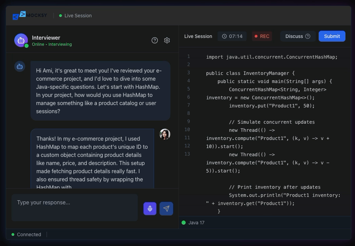Open the session timer showing 07:14
The image size is (355, 246).
coord(232,36)
